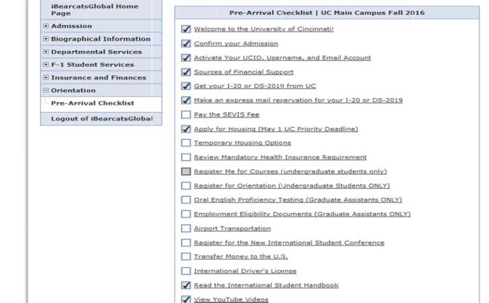Open View YouTube Videos link
The image size is (489, 303).
pyautogui.click(x=231, y=299)
